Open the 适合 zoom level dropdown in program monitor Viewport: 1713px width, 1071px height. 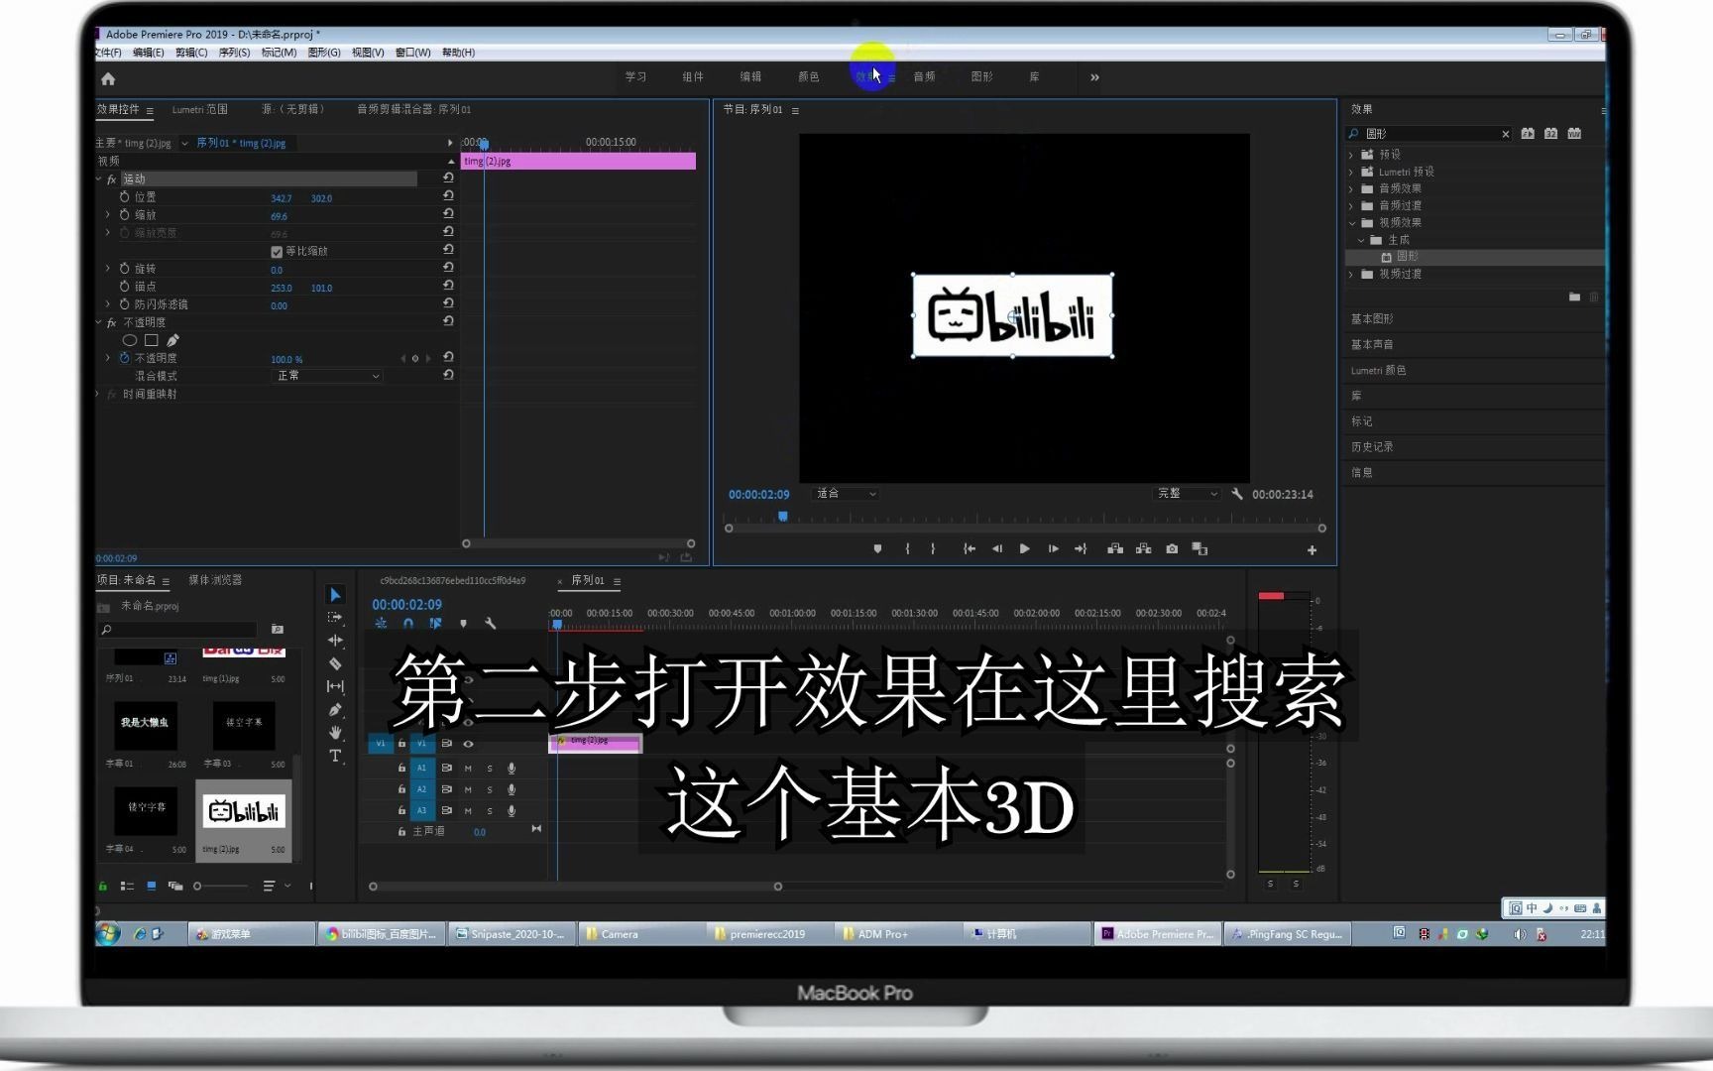[845, 493]
